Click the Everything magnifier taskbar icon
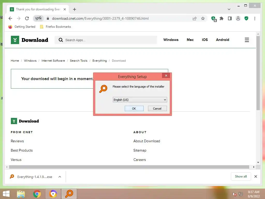This screenshot has height=199, width=265. [69, 194]
